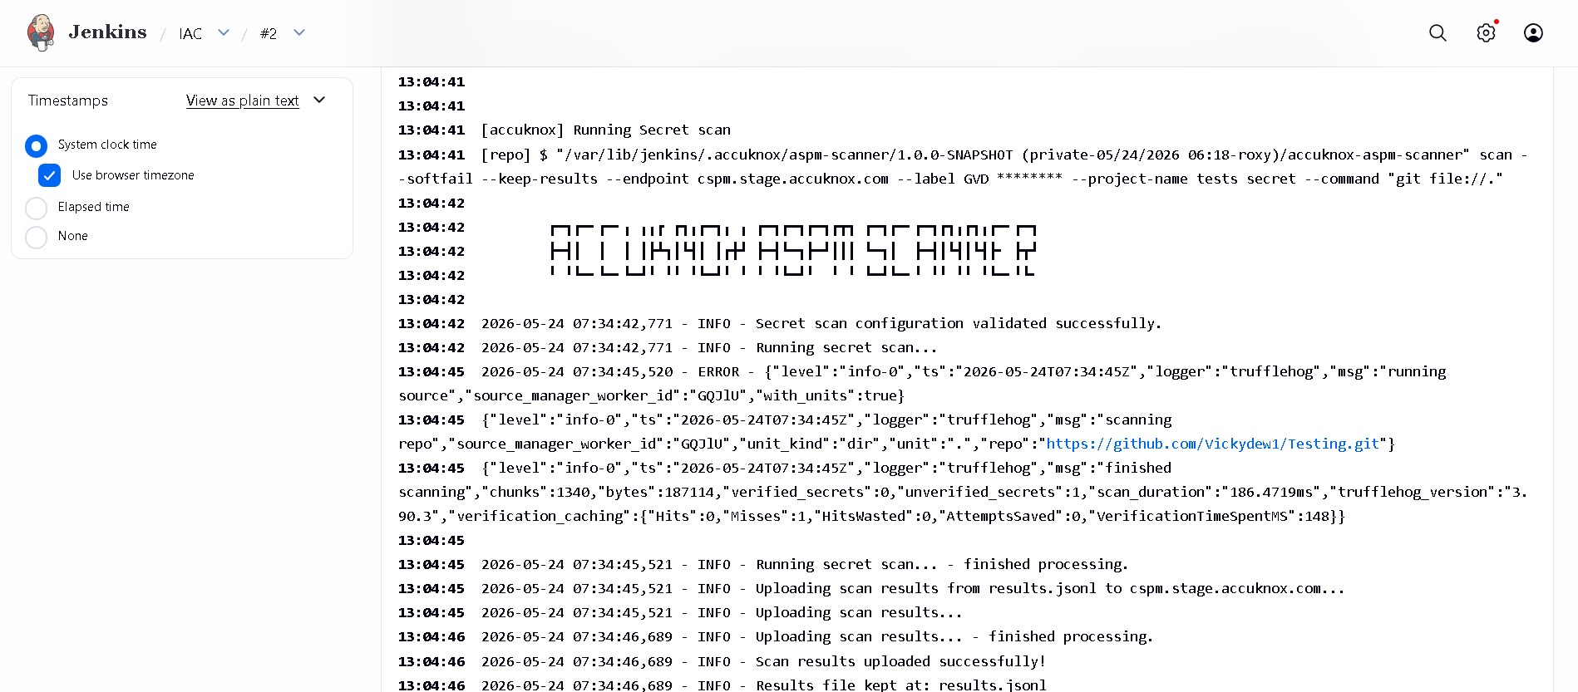Screen dimensions: 1578x692
Task: Open the user account icon
Action: (1533, 32)
